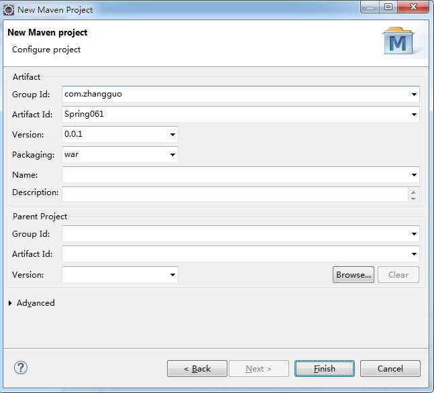Open the Packaging war dropdown arrow
This screenshot has width=434, height=393.
click(x=172, y=155)
